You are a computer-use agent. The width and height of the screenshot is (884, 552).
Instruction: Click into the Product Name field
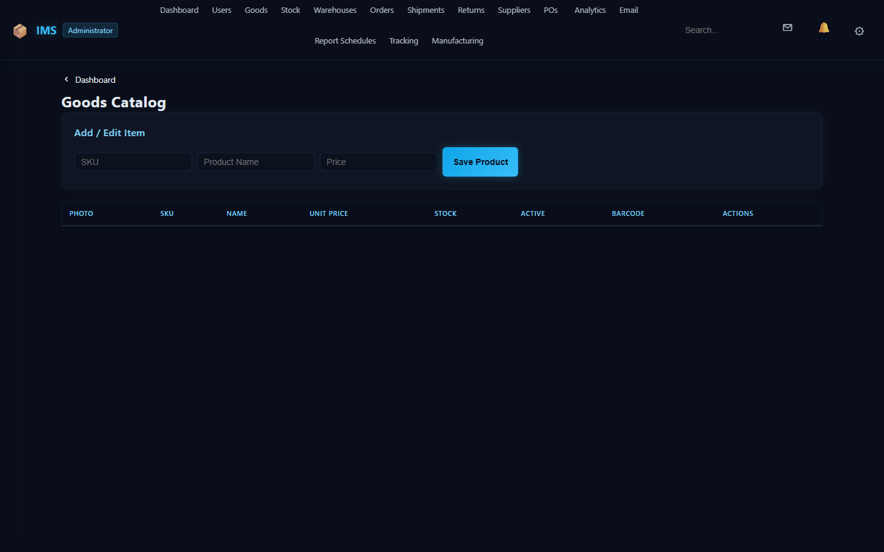point(256,162)
